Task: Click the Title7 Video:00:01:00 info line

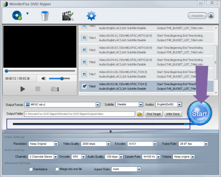Action: (123, 72)
